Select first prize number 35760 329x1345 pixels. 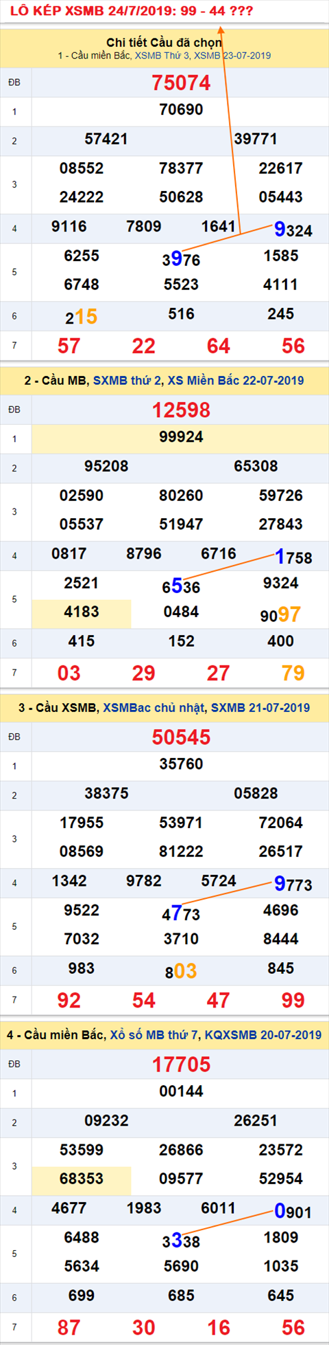click(x=181, y=764)
